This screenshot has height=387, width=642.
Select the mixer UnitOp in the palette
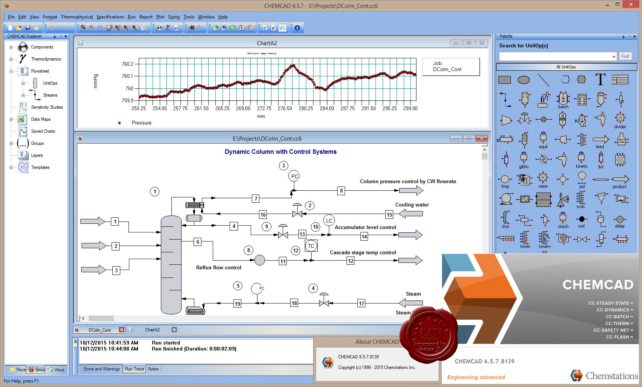click(543, 180)
